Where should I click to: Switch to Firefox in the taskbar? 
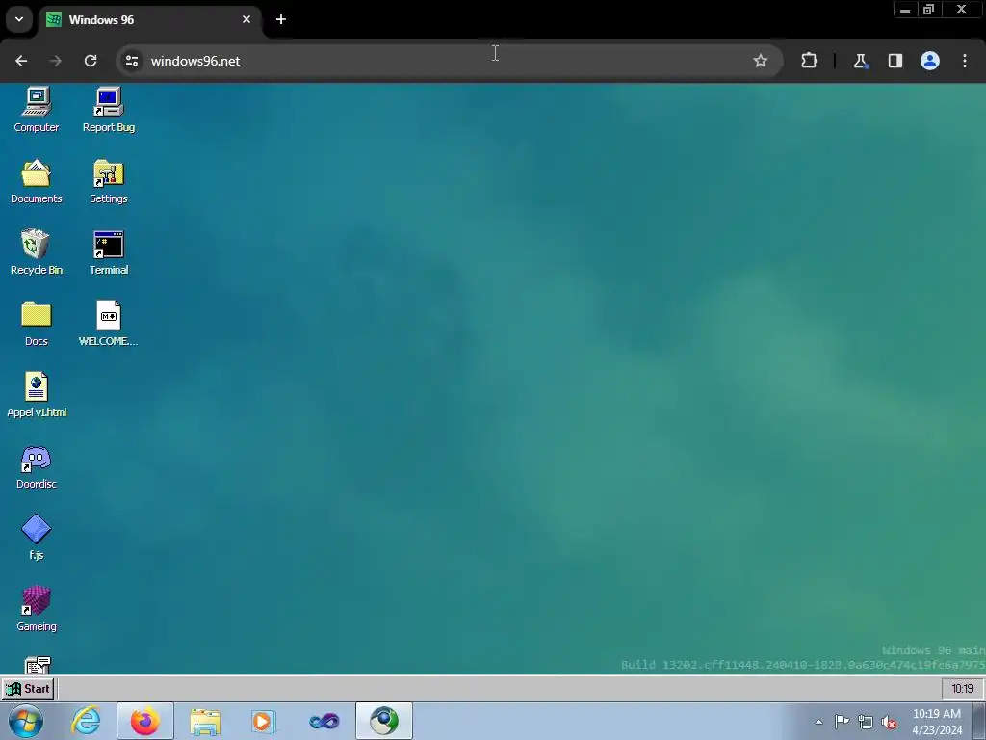[145, 721]
